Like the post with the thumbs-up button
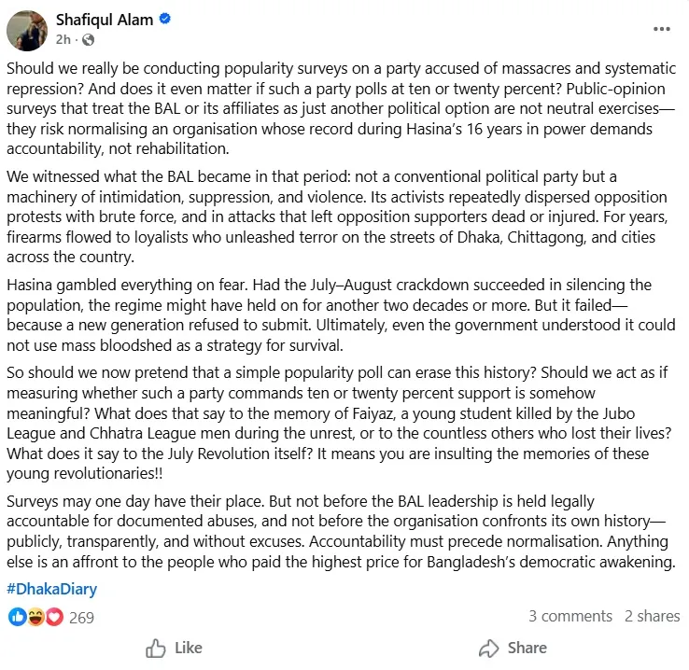 tap(175, 648)
